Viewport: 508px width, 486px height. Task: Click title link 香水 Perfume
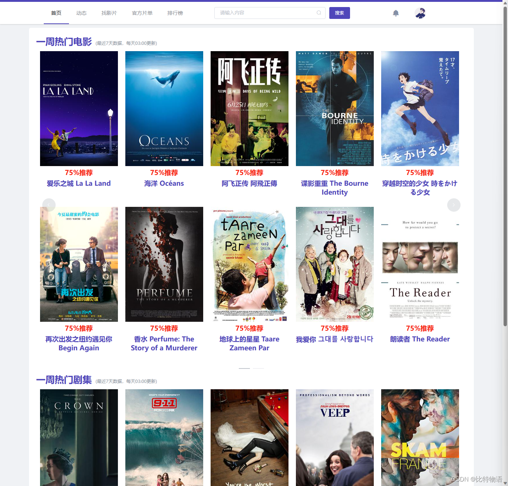164,344
